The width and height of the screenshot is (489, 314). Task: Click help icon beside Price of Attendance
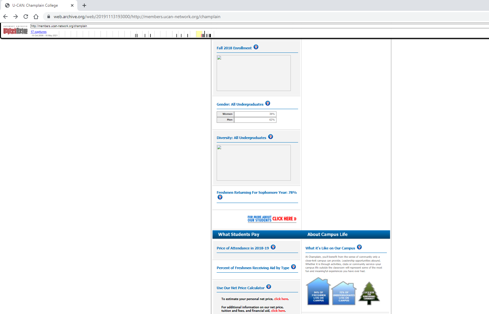(273, 247)
